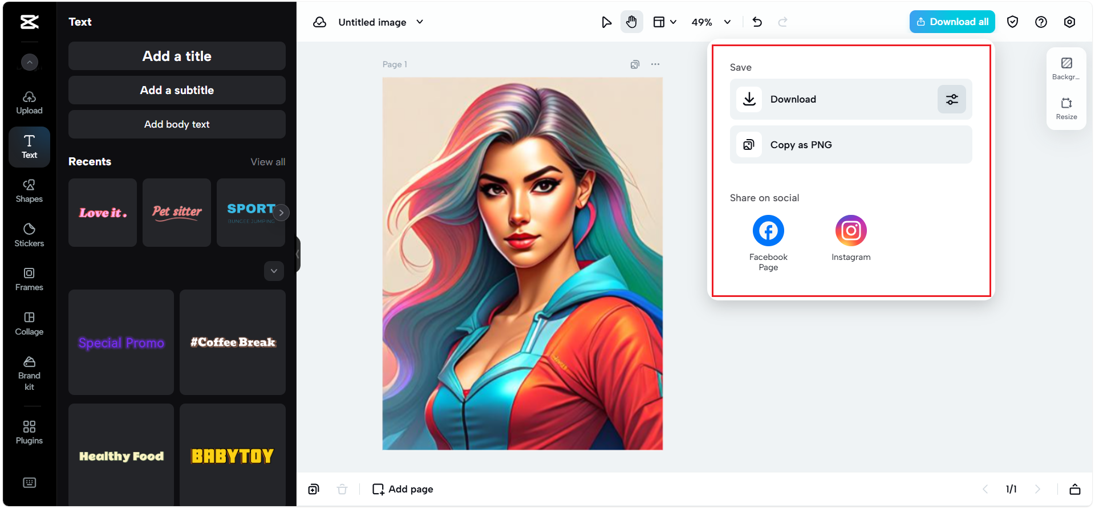This screenshot has height=509, width=1095.
Task: Open the Frames panel
Action: tap(29, 279)
